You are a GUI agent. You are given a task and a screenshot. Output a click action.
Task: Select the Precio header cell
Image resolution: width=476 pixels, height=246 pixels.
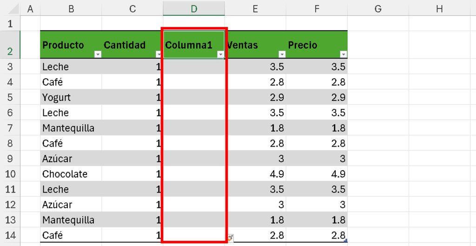[x=311, y=45]
